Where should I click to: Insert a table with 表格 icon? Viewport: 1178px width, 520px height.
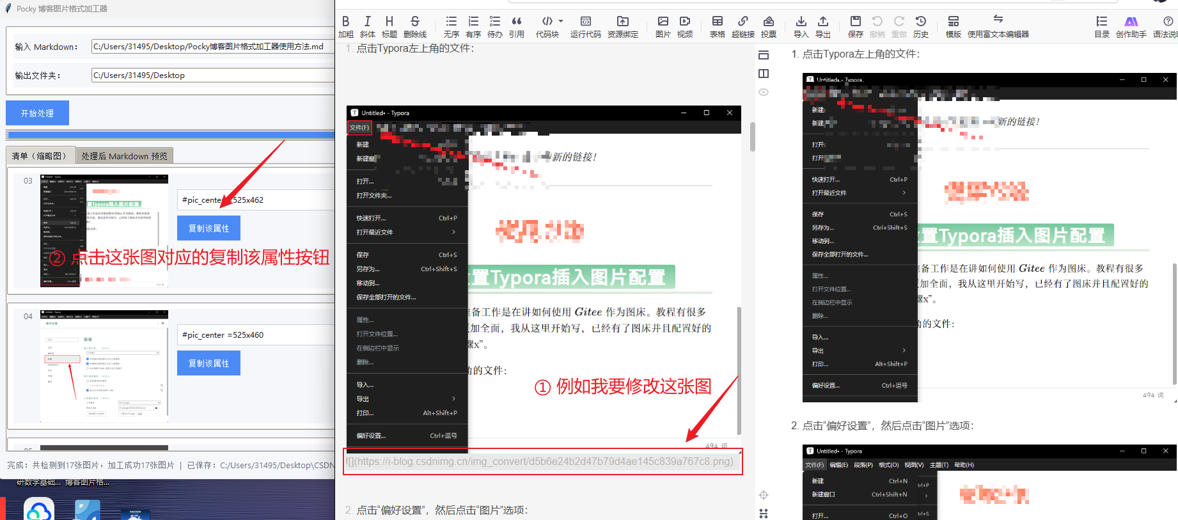[718, 27]
